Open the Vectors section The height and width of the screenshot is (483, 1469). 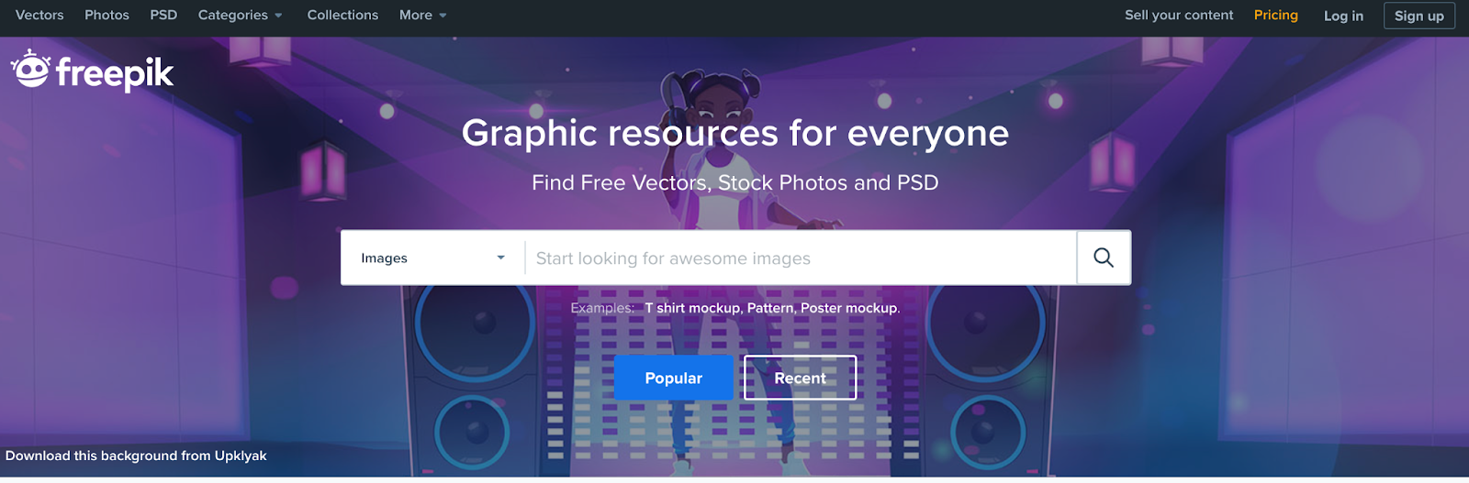39,16
